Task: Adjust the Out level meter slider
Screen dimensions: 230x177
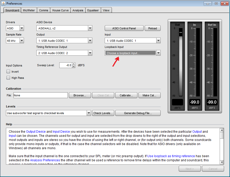Action: click(x=181, y=32)
